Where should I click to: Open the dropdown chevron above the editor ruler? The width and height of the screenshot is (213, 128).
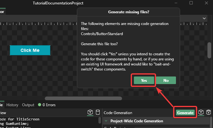(204, 19)
